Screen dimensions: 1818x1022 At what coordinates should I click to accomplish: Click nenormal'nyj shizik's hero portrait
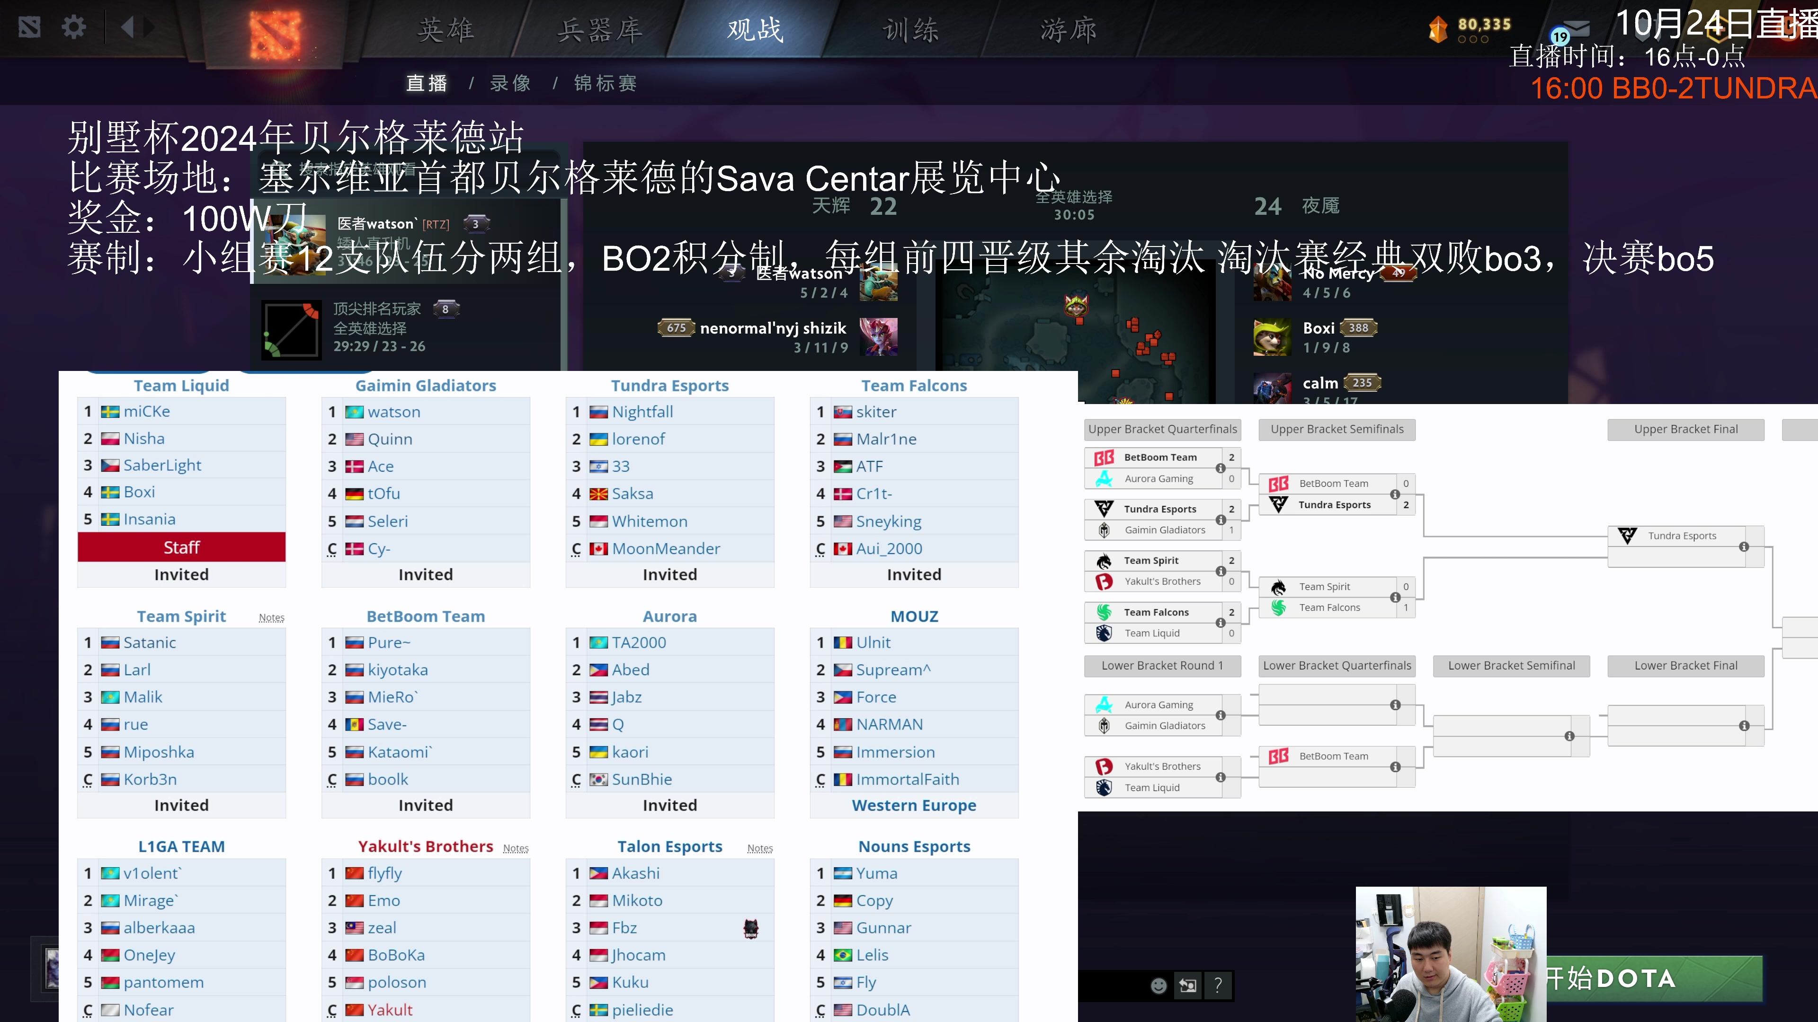879,336
